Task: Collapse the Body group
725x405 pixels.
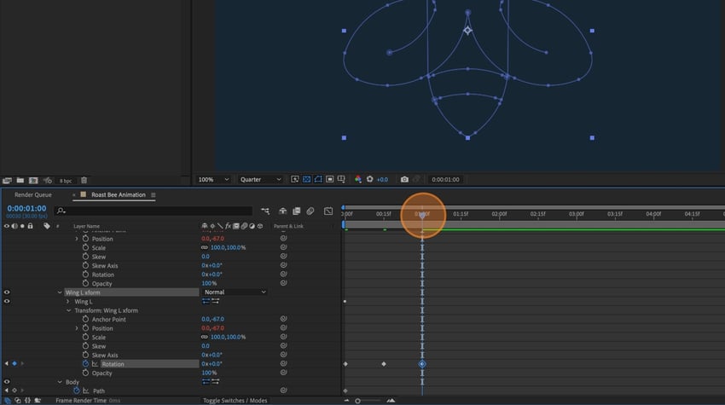Action: 60,382
